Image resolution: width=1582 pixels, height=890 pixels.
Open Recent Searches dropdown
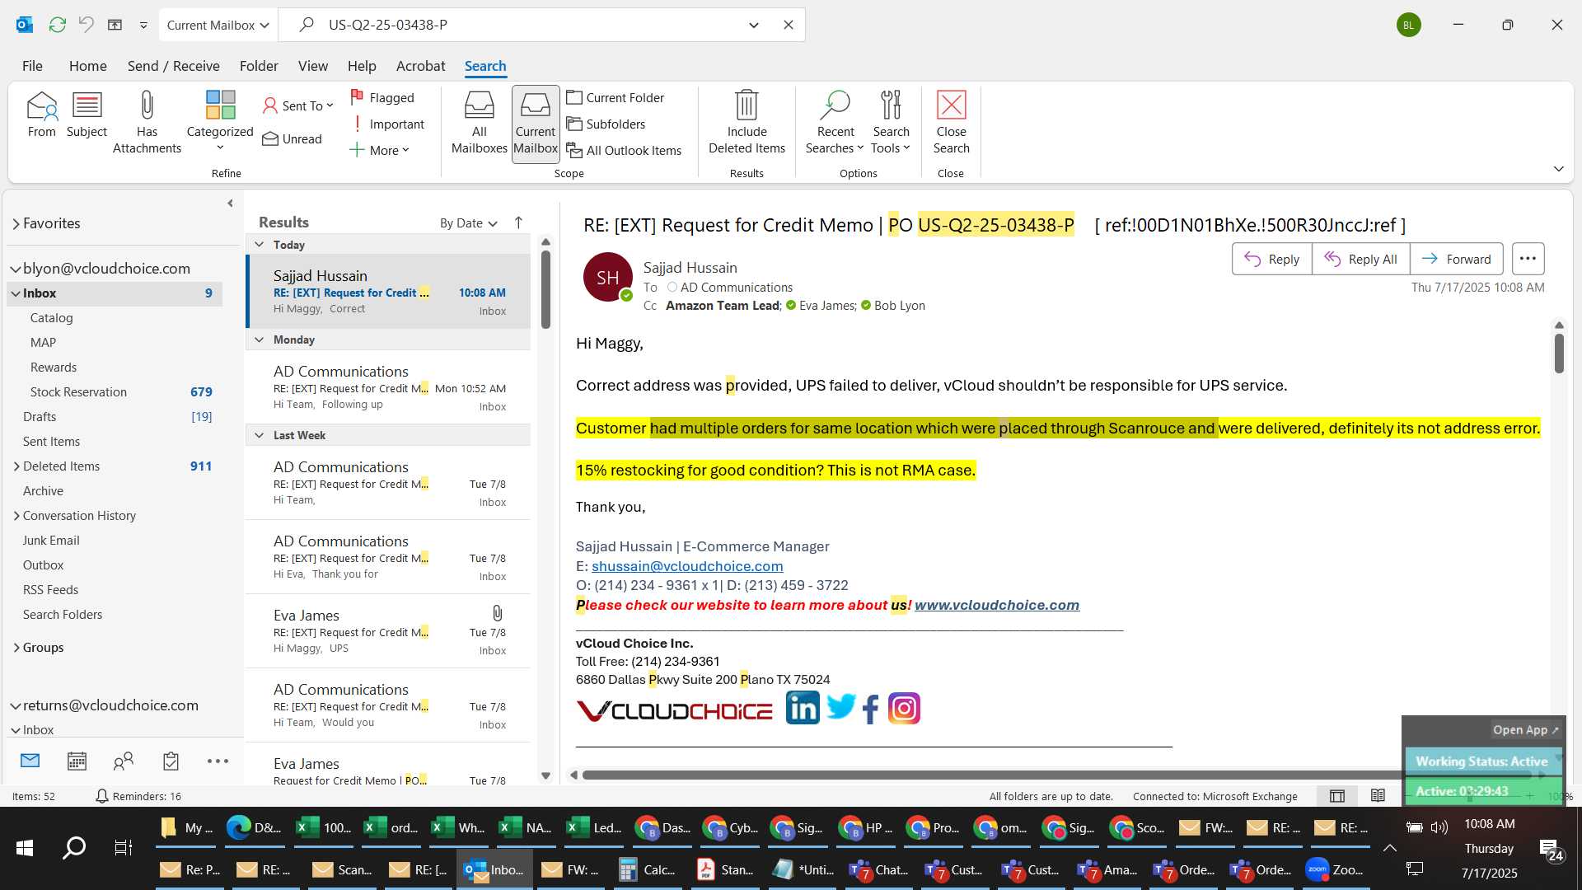[835, 123]
